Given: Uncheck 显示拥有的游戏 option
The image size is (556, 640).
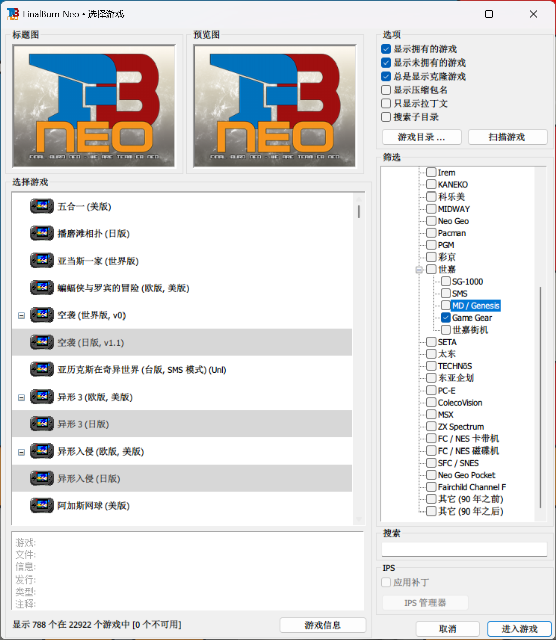Looking at the screenshot, I should tap(386, 49).
